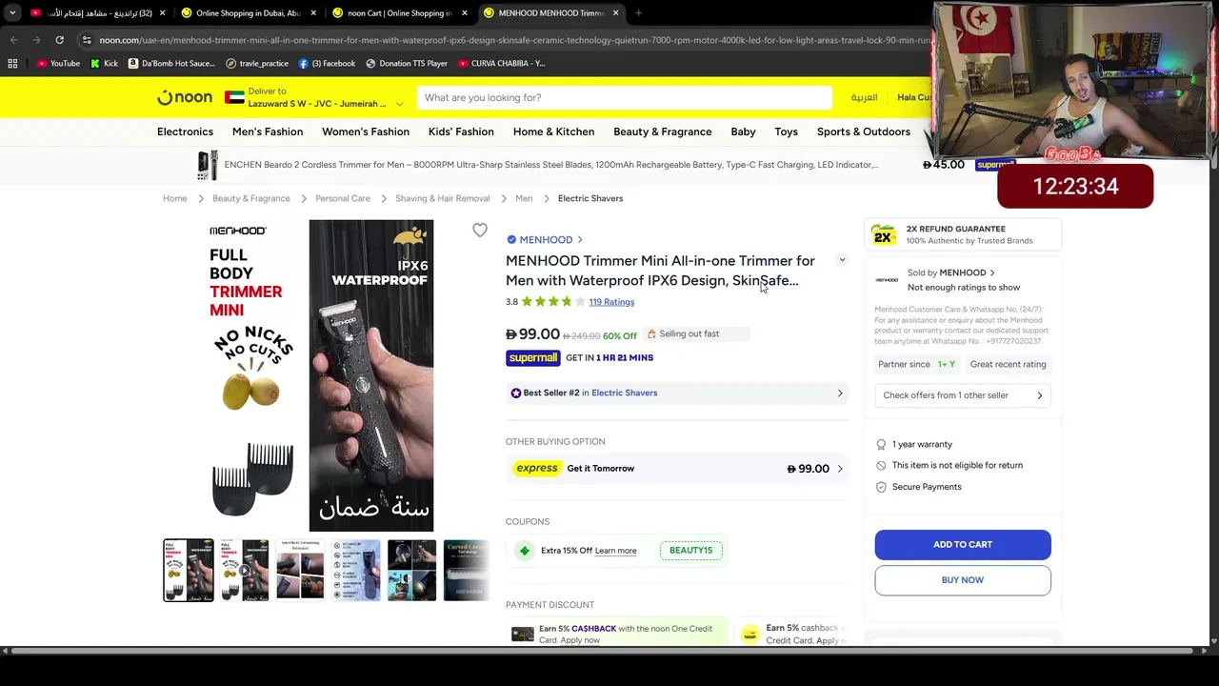
Task: Click browser forward arrow
Action: point(36,40)
